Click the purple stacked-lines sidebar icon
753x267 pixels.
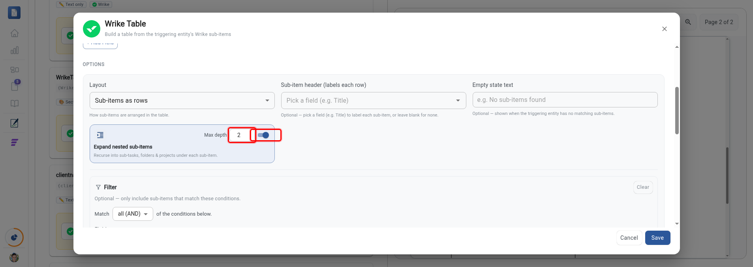tap(15, 143)
